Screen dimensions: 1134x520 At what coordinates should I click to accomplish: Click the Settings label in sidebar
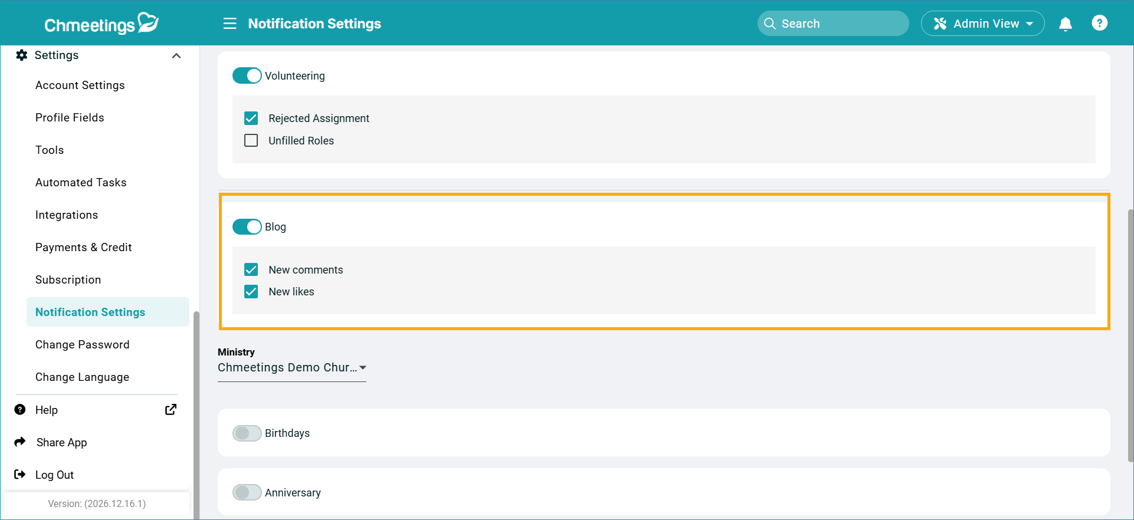57,55
